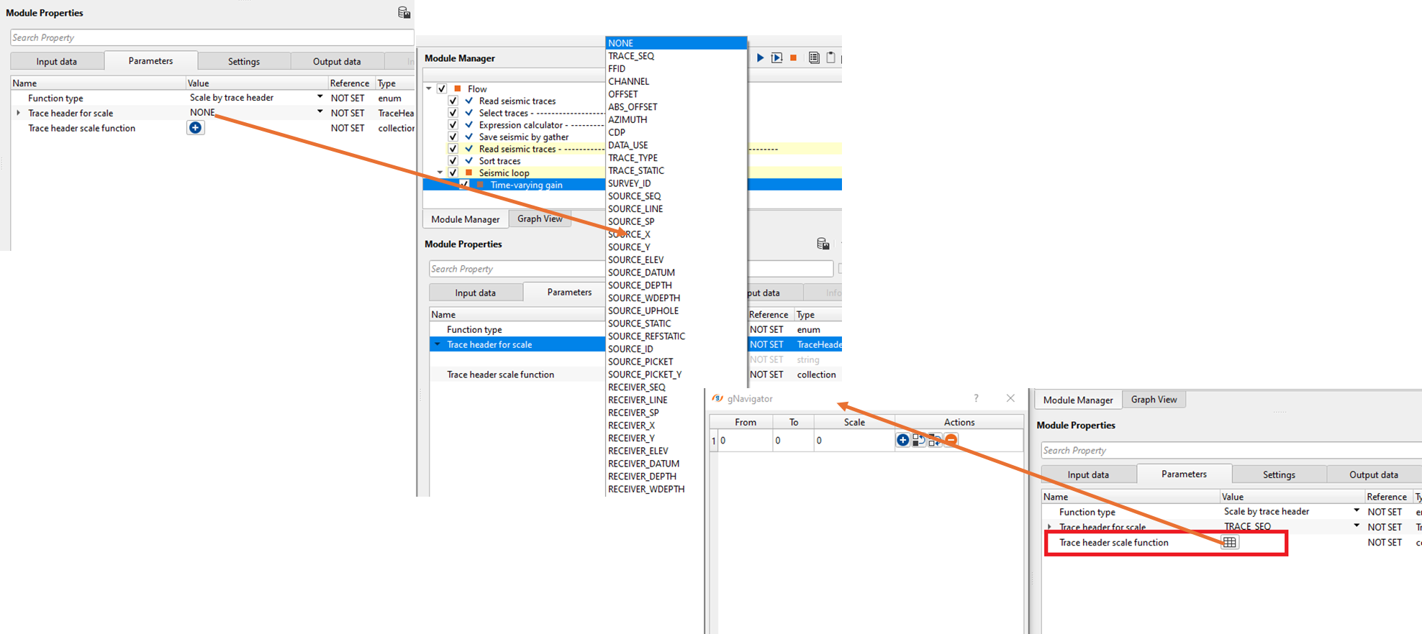Click the From cell of row 1 in gNavigator
The image size is (1422, 634).
point(745,441)
